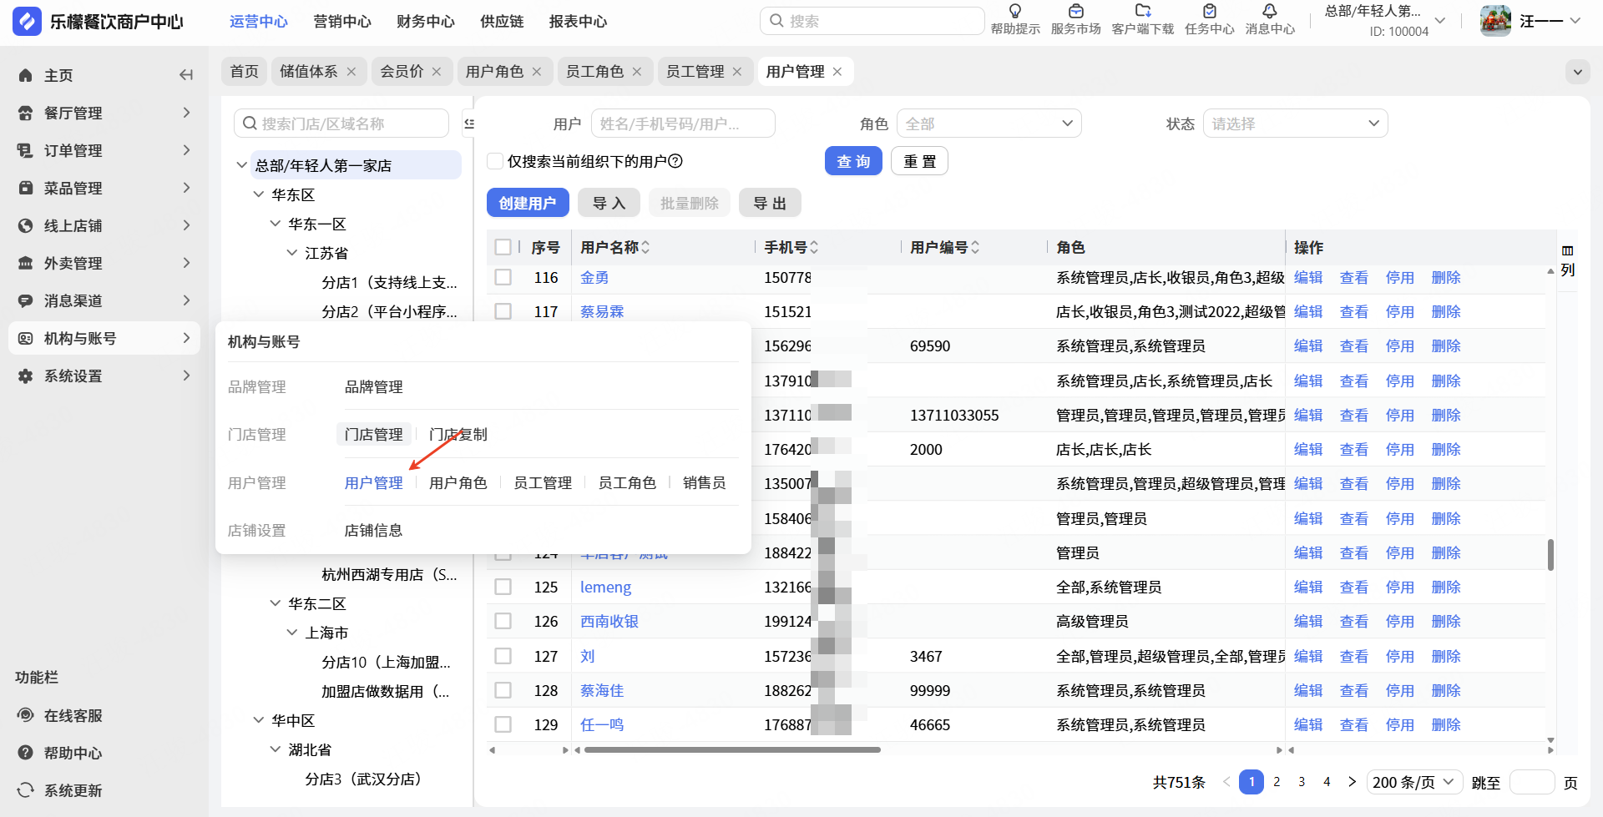Collapse the sidebar with arrow icon beside 主页
Viewport: 1603px width, 817px height.
[186, 75]
